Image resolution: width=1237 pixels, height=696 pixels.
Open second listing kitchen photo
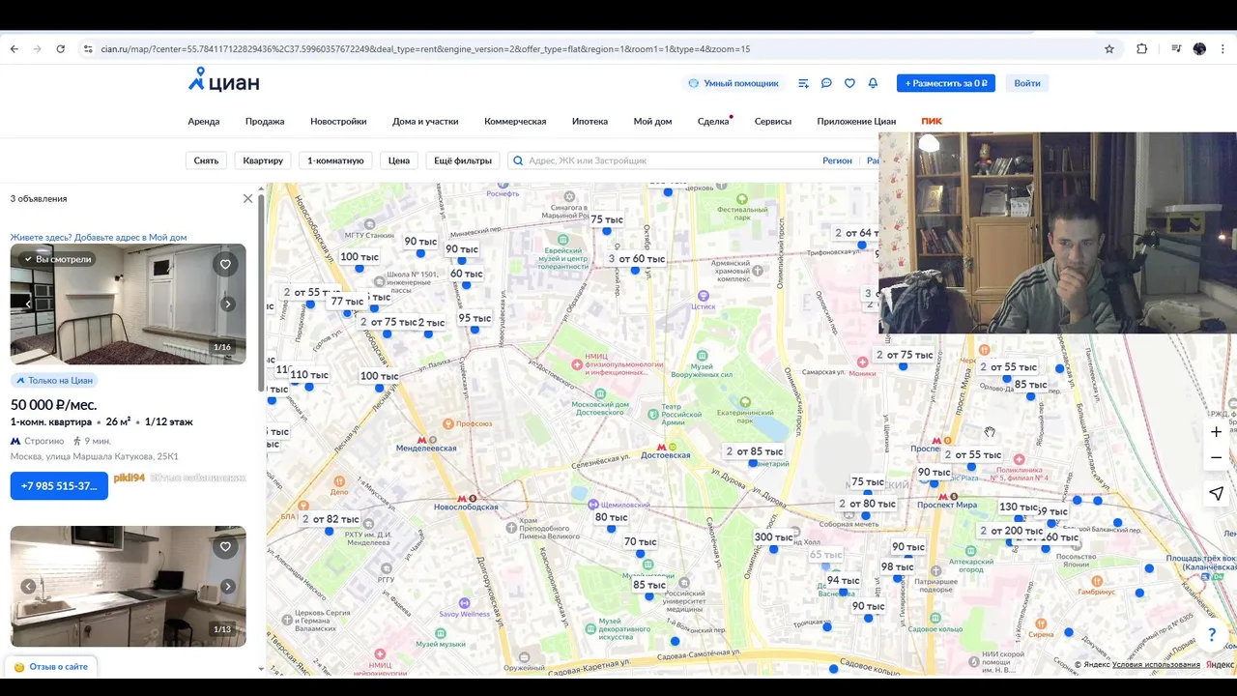[x=128, y=586]
